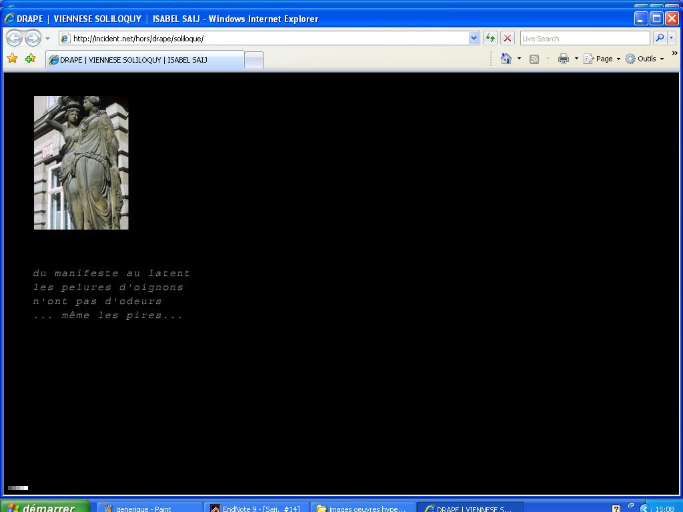
Task: Go back with the browser Back arrow
Action: 14,38
